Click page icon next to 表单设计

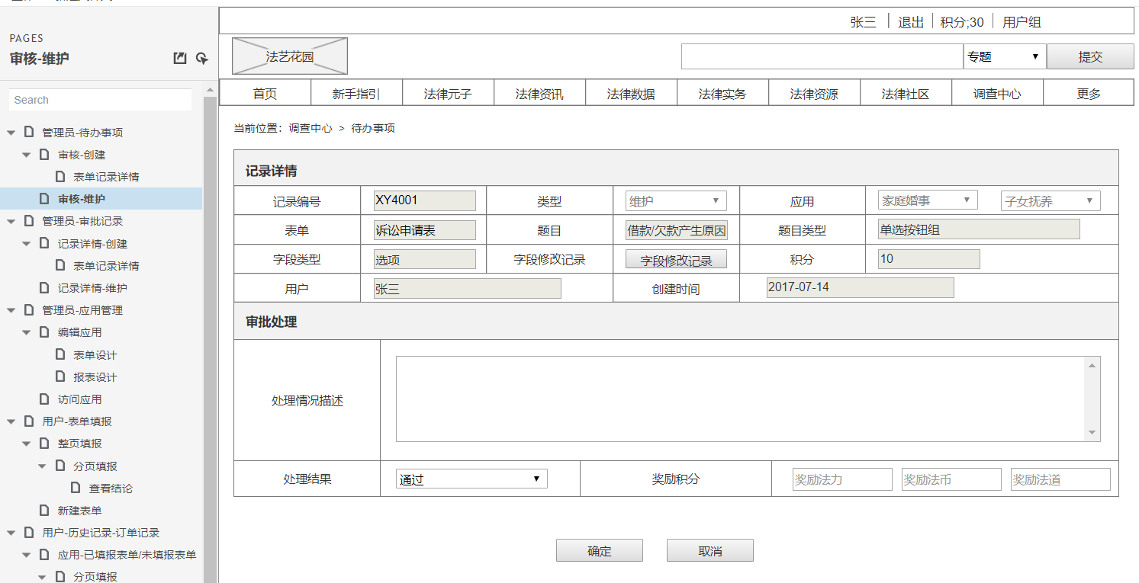(60, 354)
